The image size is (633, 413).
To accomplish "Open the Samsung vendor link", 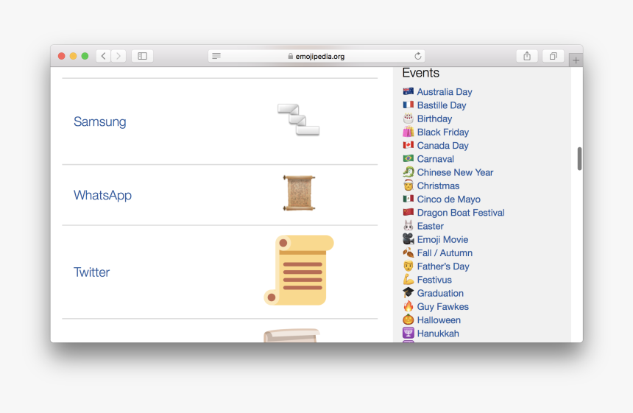I will [99, 121].
